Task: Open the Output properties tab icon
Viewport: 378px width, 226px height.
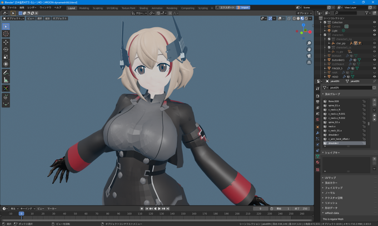Action: pyautogui.click(x=317, y=102)
